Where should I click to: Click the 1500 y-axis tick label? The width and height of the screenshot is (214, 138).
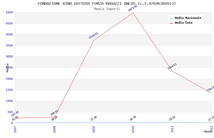coord(9,90)
